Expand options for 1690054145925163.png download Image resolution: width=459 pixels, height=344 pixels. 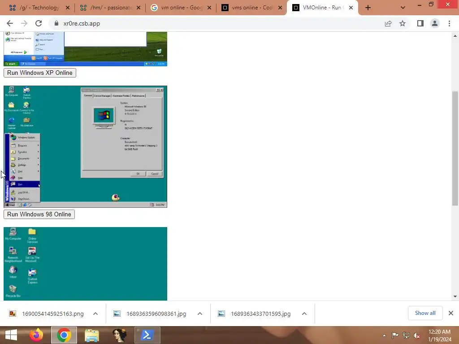pos(95,314)
